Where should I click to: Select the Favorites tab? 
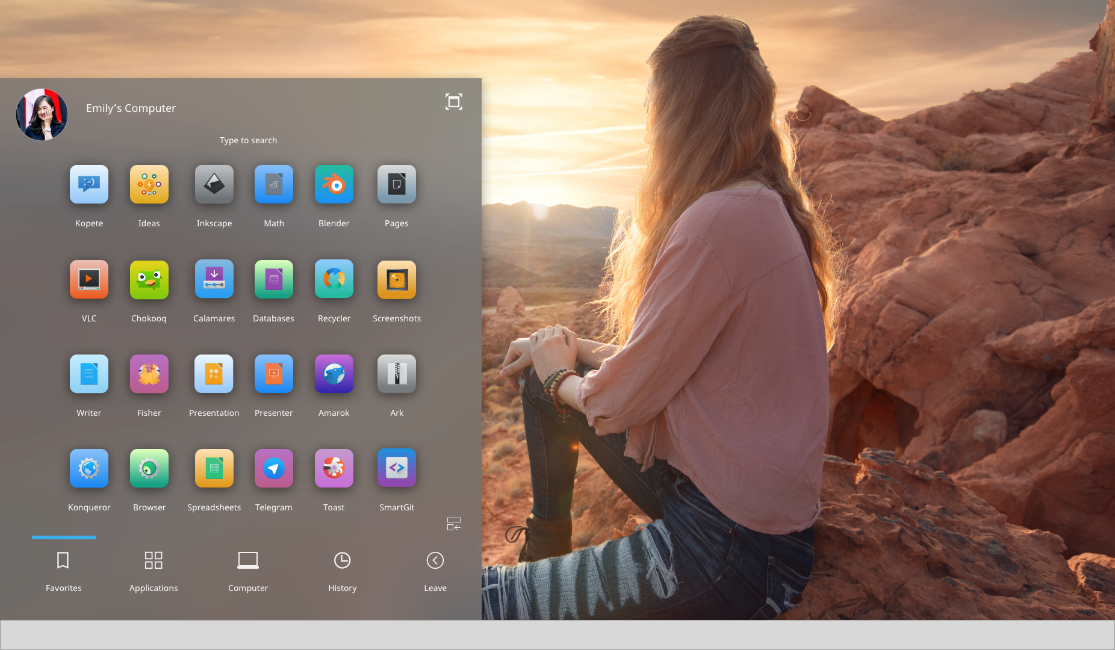63,571
